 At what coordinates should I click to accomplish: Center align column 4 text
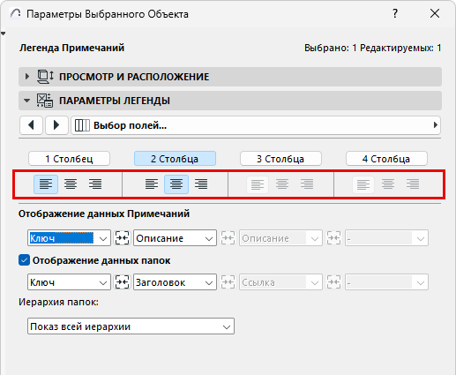(x=388, y=184)
